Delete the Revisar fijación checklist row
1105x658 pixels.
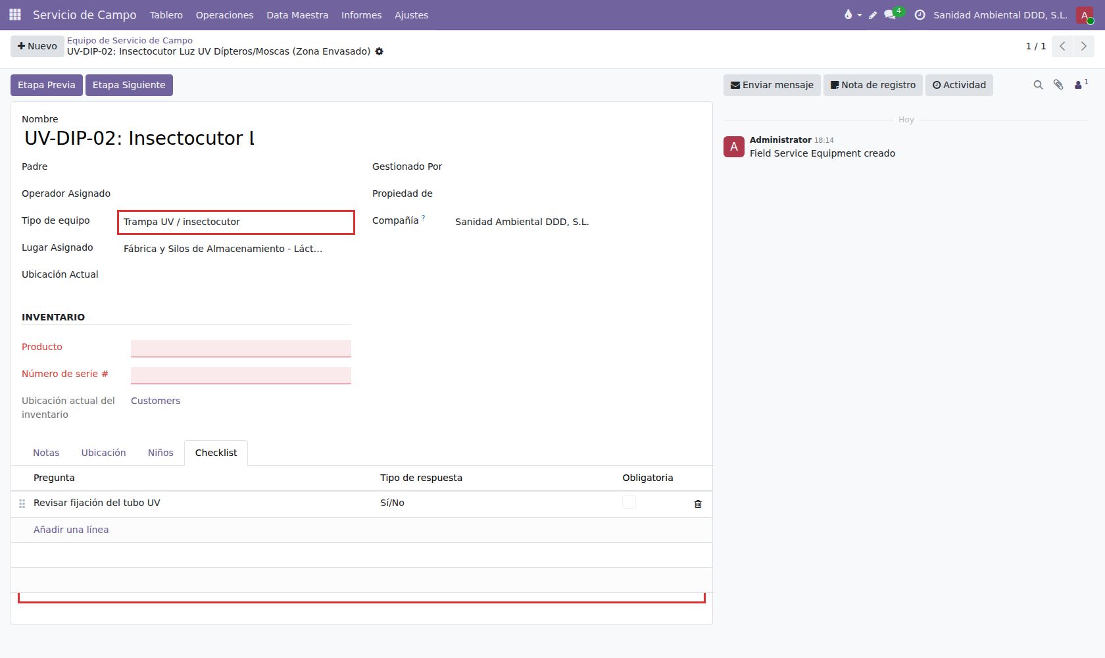698,504
